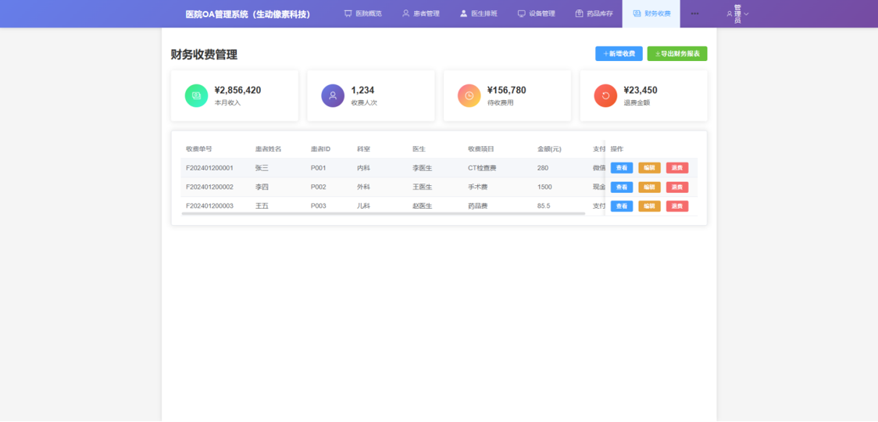Go to 患者管理 in the navigation
Viewport: 878px width, 422px height.
click(x=420, y=13)
